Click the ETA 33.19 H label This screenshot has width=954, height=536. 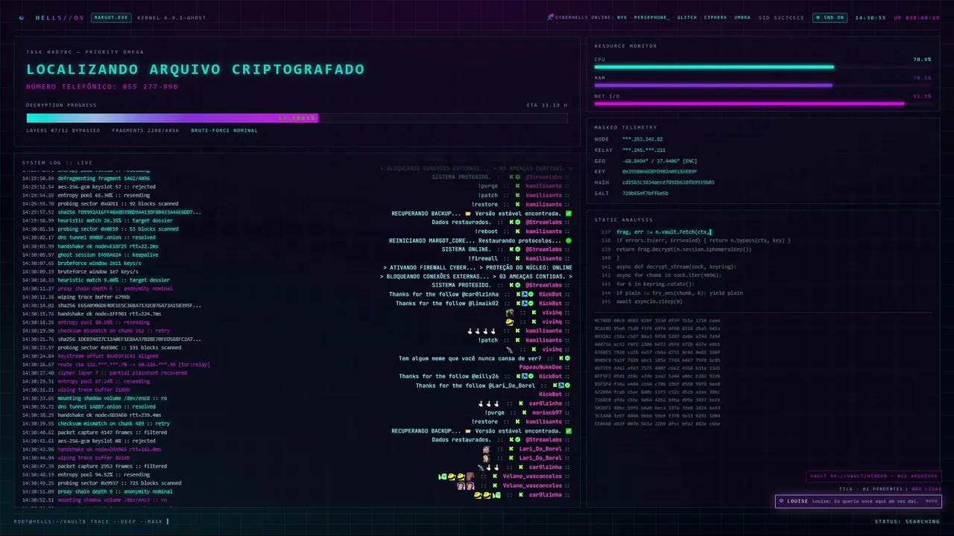[547, 105]
